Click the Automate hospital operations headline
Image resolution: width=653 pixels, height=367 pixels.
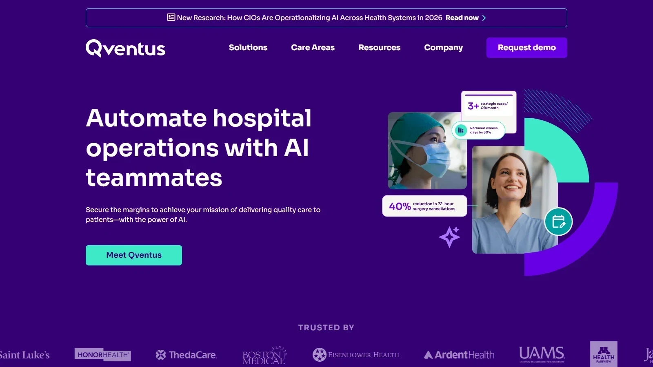[199, 148]
